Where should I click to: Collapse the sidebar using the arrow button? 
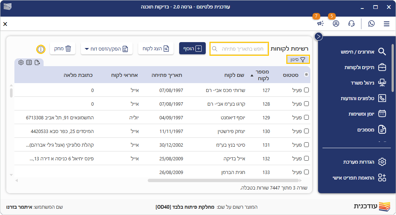coord(318,36)
